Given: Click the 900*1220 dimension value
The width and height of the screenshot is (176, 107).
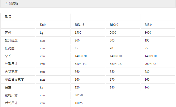Looking at the screenshot, I should tap(151, 64).
